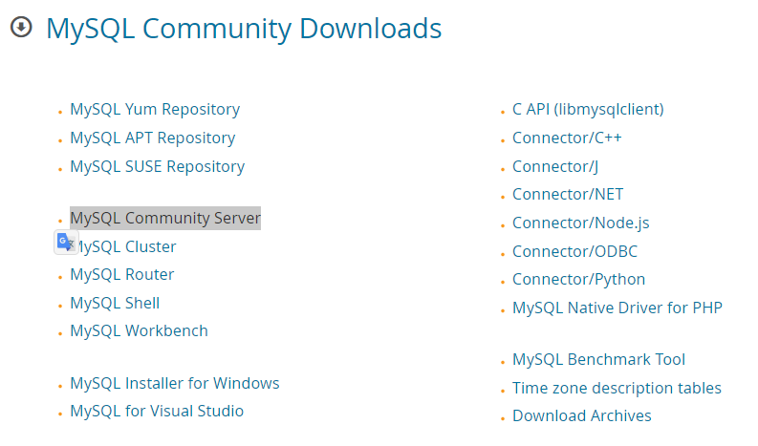The height and width of the screenshot is (446, 758).
Task: Click the Google Translate popup icon
Action: click(66, 242)
